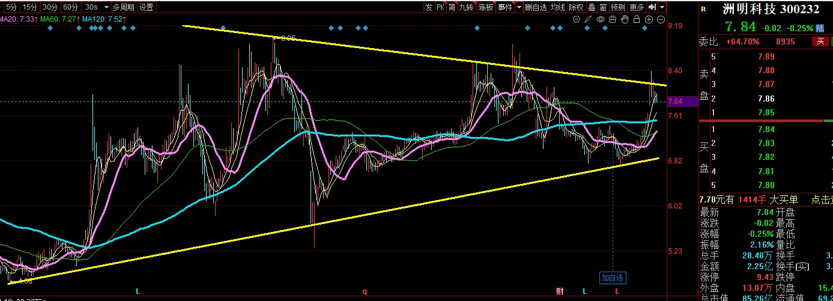Switch to 60分 period
The height and width of the screenshot is (301, 833).
[x=70, y=7]
